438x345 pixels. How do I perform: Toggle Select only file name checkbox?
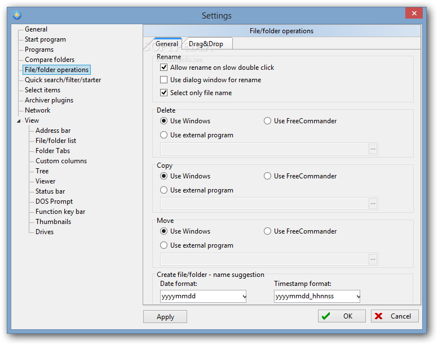click(x=163, y=93)
